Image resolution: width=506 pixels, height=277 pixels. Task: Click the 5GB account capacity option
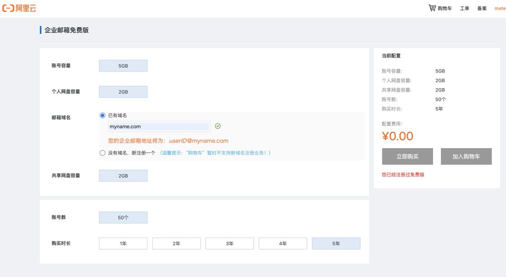point(123,66)
